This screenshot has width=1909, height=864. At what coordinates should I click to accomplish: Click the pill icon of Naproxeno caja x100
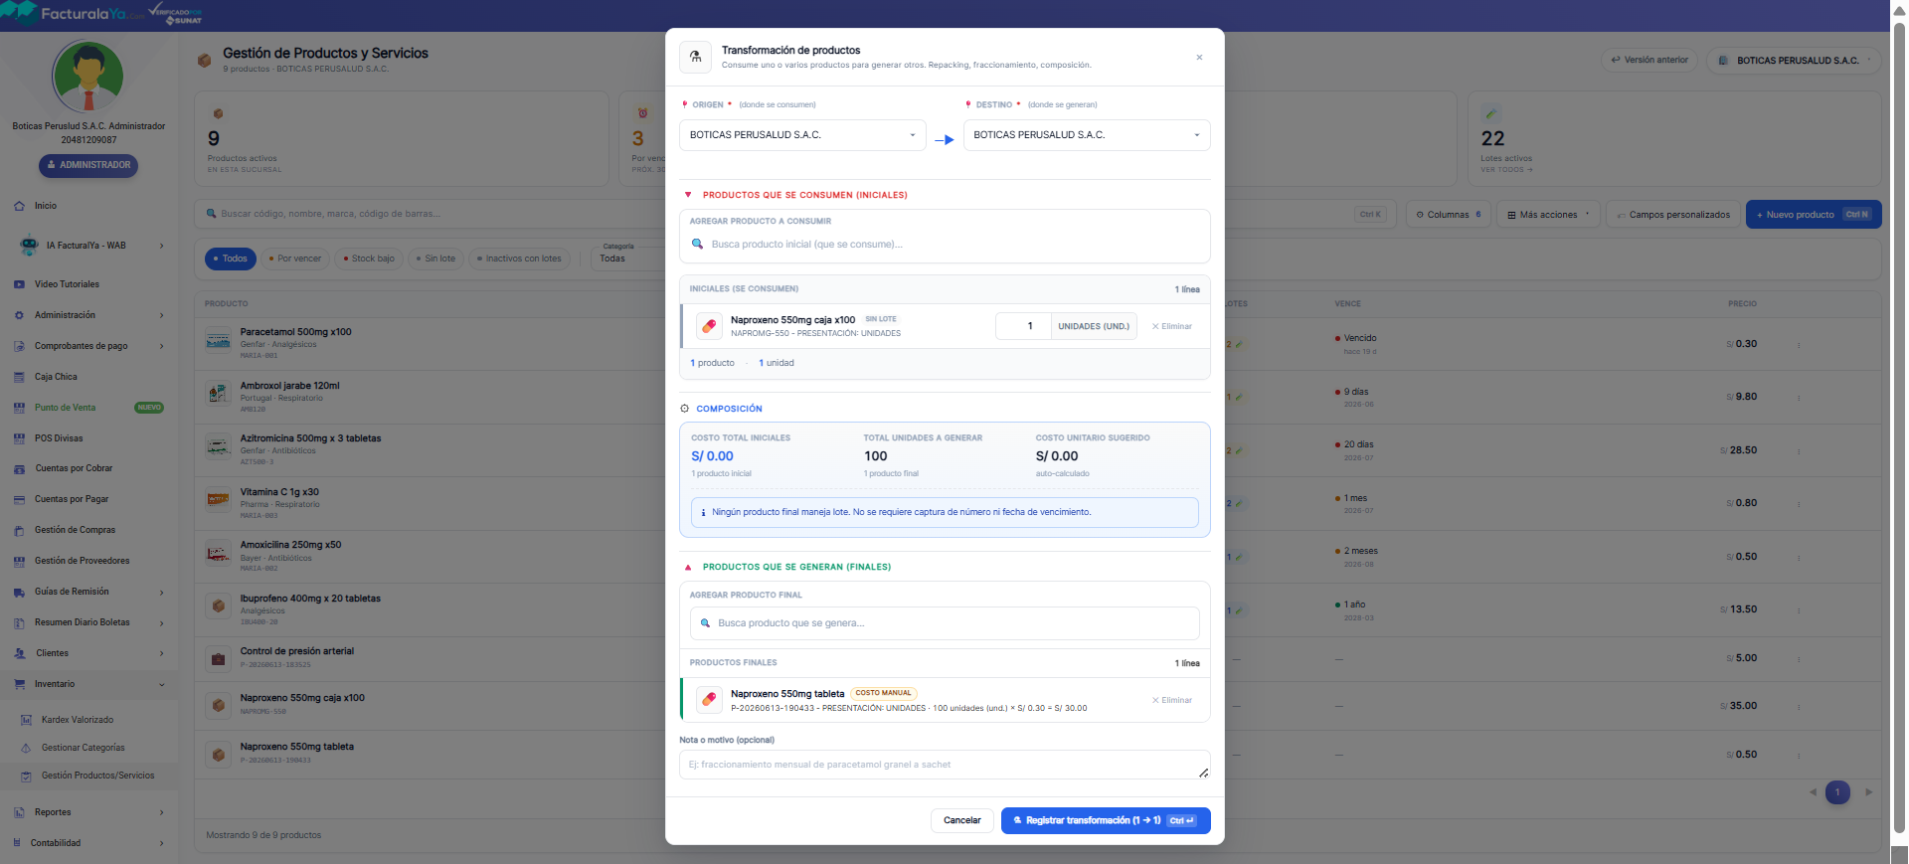pos(709,326)
